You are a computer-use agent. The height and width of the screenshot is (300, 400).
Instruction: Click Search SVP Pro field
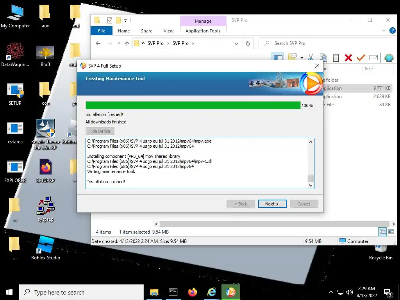pos(325,43)
